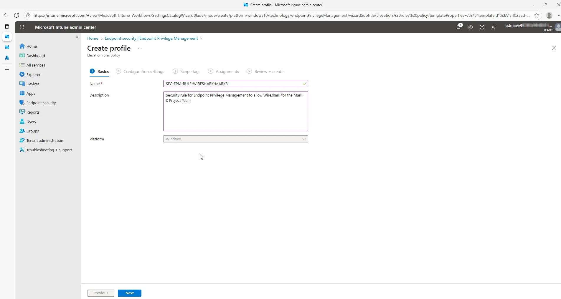Open the ellipsis menu beside Create profile
Image resolution: width=561 pixels, height=299 pixels.
click(140, 48)
